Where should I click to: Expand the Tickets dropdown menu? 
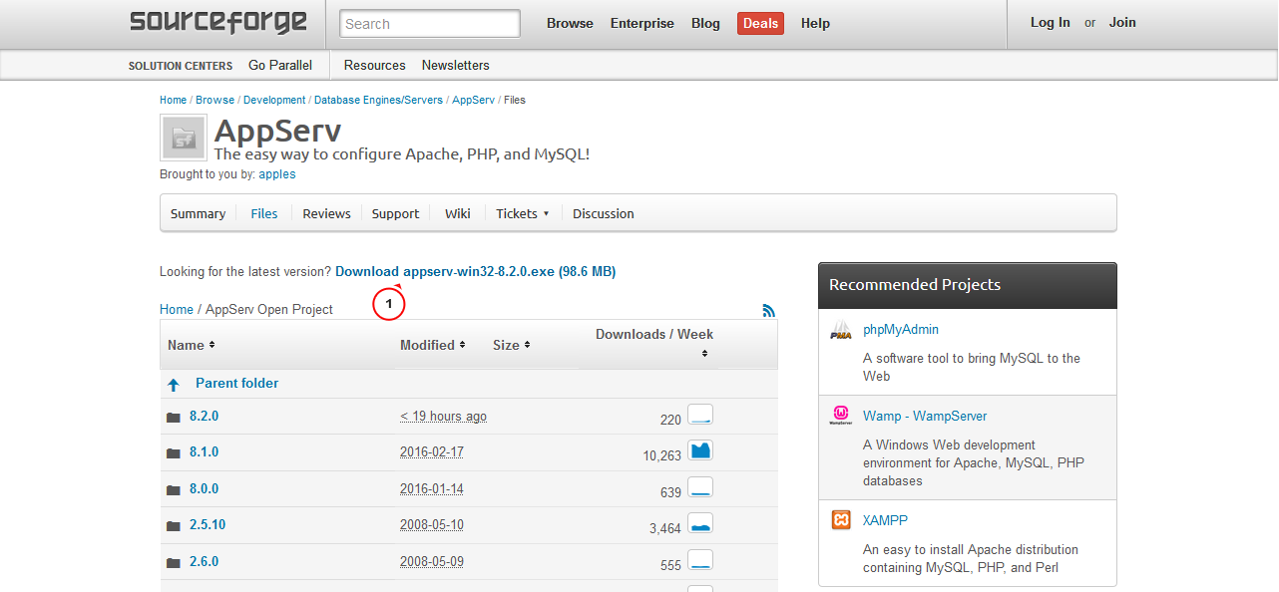coord(523,213)
